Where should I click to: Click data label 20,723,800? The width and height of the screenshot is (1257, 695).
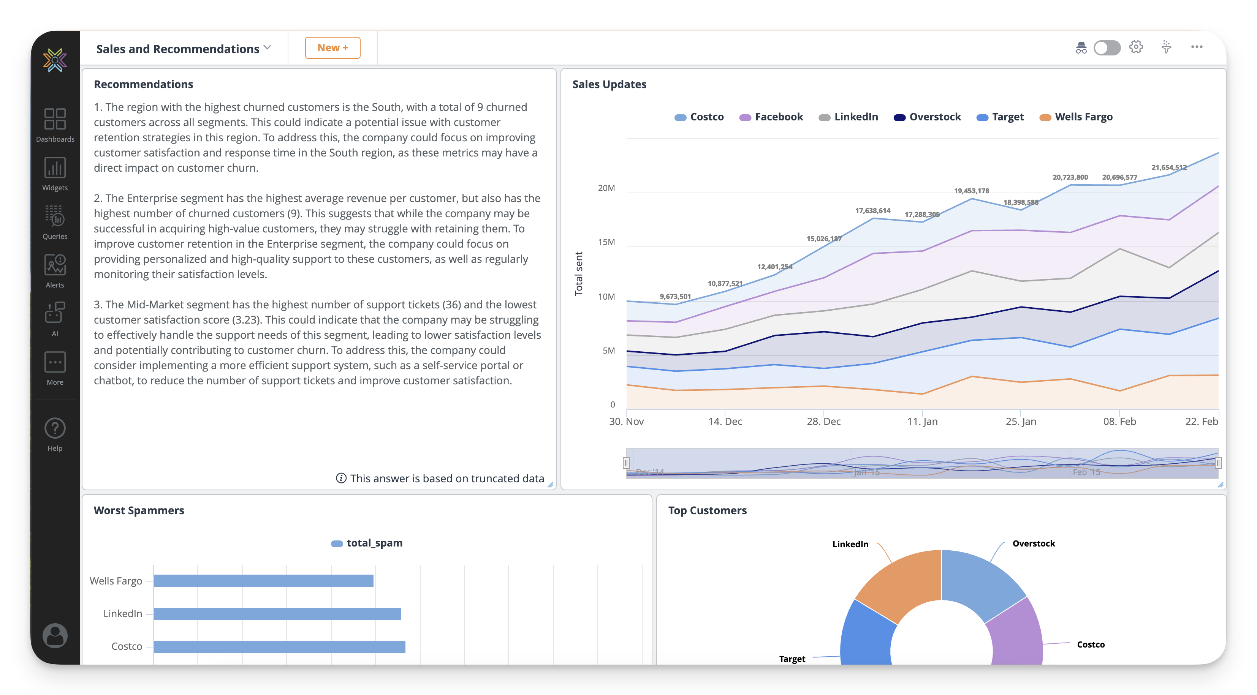click(x=1070, y=177)
